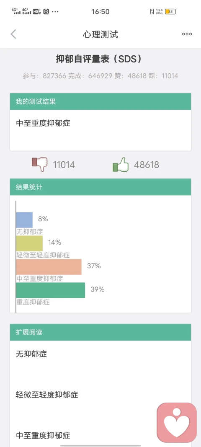
Task: Tap the green thumbs-up icon
Action: [121, 165]
